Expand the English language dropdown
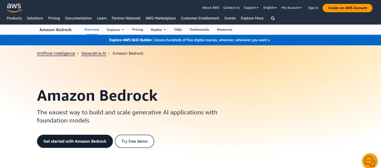The image size is (381, 168). (x=270, y=8)
